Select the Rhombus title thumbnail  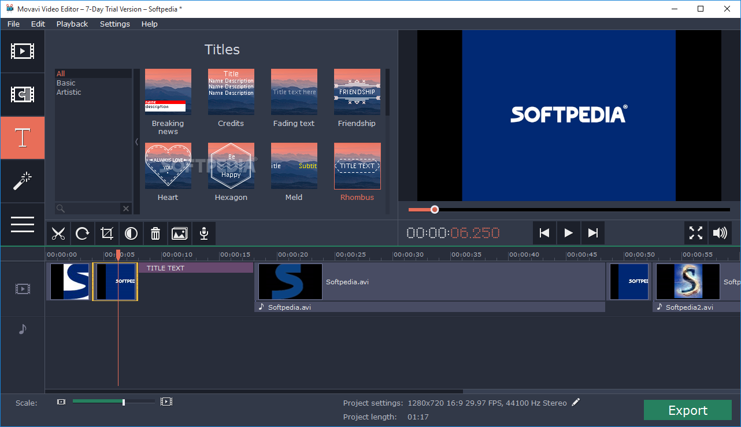click(357, 166)
